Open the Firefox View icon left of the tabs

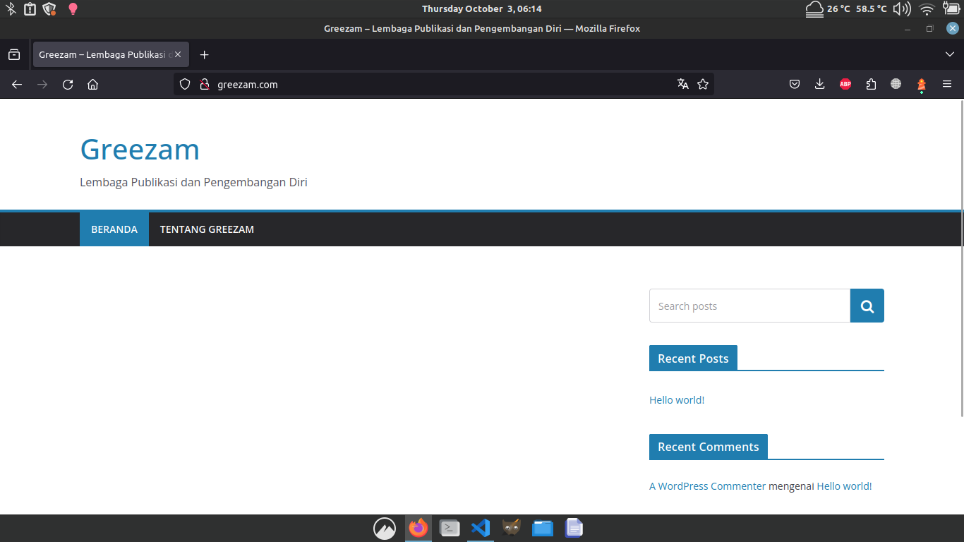click(14, 54)
